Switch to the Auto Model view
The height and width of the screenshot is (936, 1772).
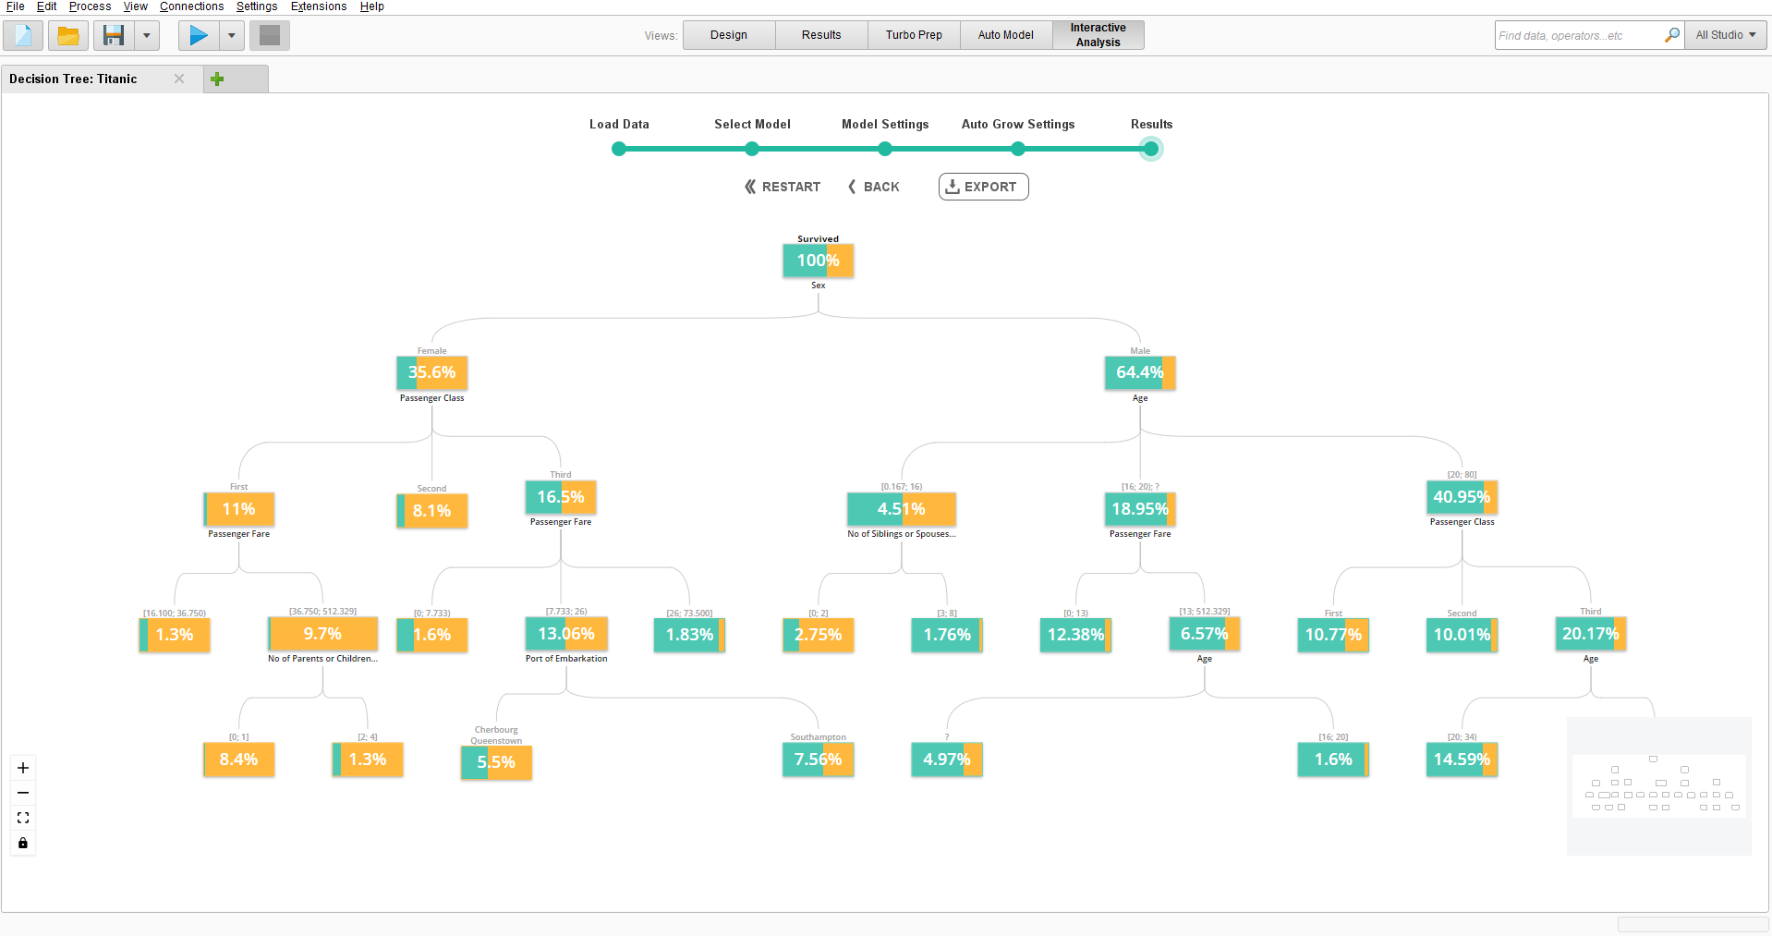click(1005, 35)
